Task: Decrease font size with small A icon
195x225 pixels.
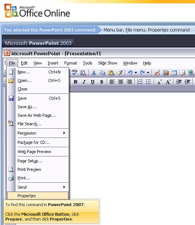Action: click(x=159, y=82)
